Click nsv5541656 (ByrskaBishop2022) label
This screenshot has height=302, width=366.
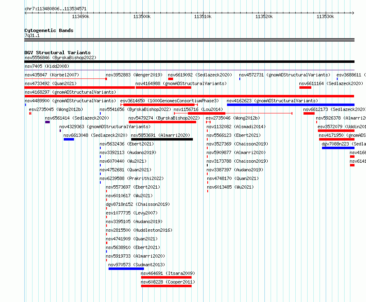(135, 109)
